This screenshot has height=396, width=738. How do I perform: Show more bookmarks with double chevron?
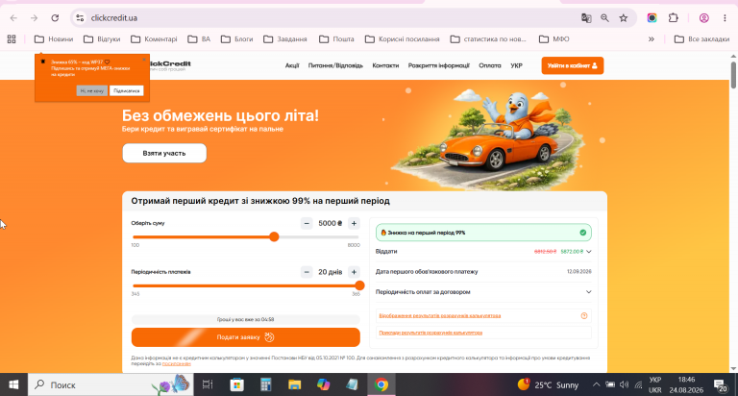point(652,39)
